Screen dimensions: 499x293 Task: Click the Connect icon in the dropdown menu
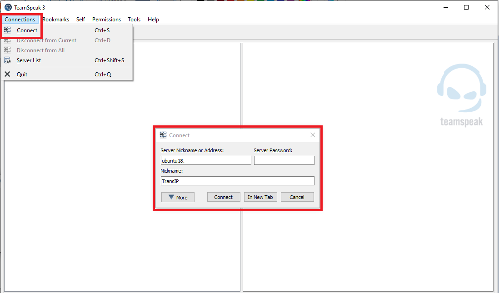7,30
